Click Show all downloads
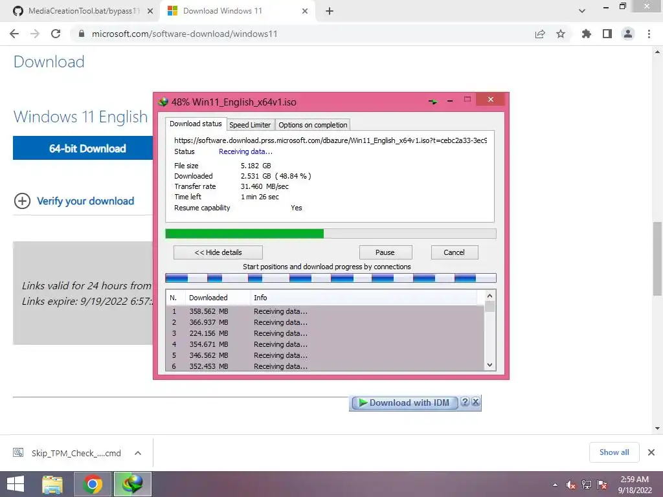Viewport: 663px width, 497px height. pos(614,452)
